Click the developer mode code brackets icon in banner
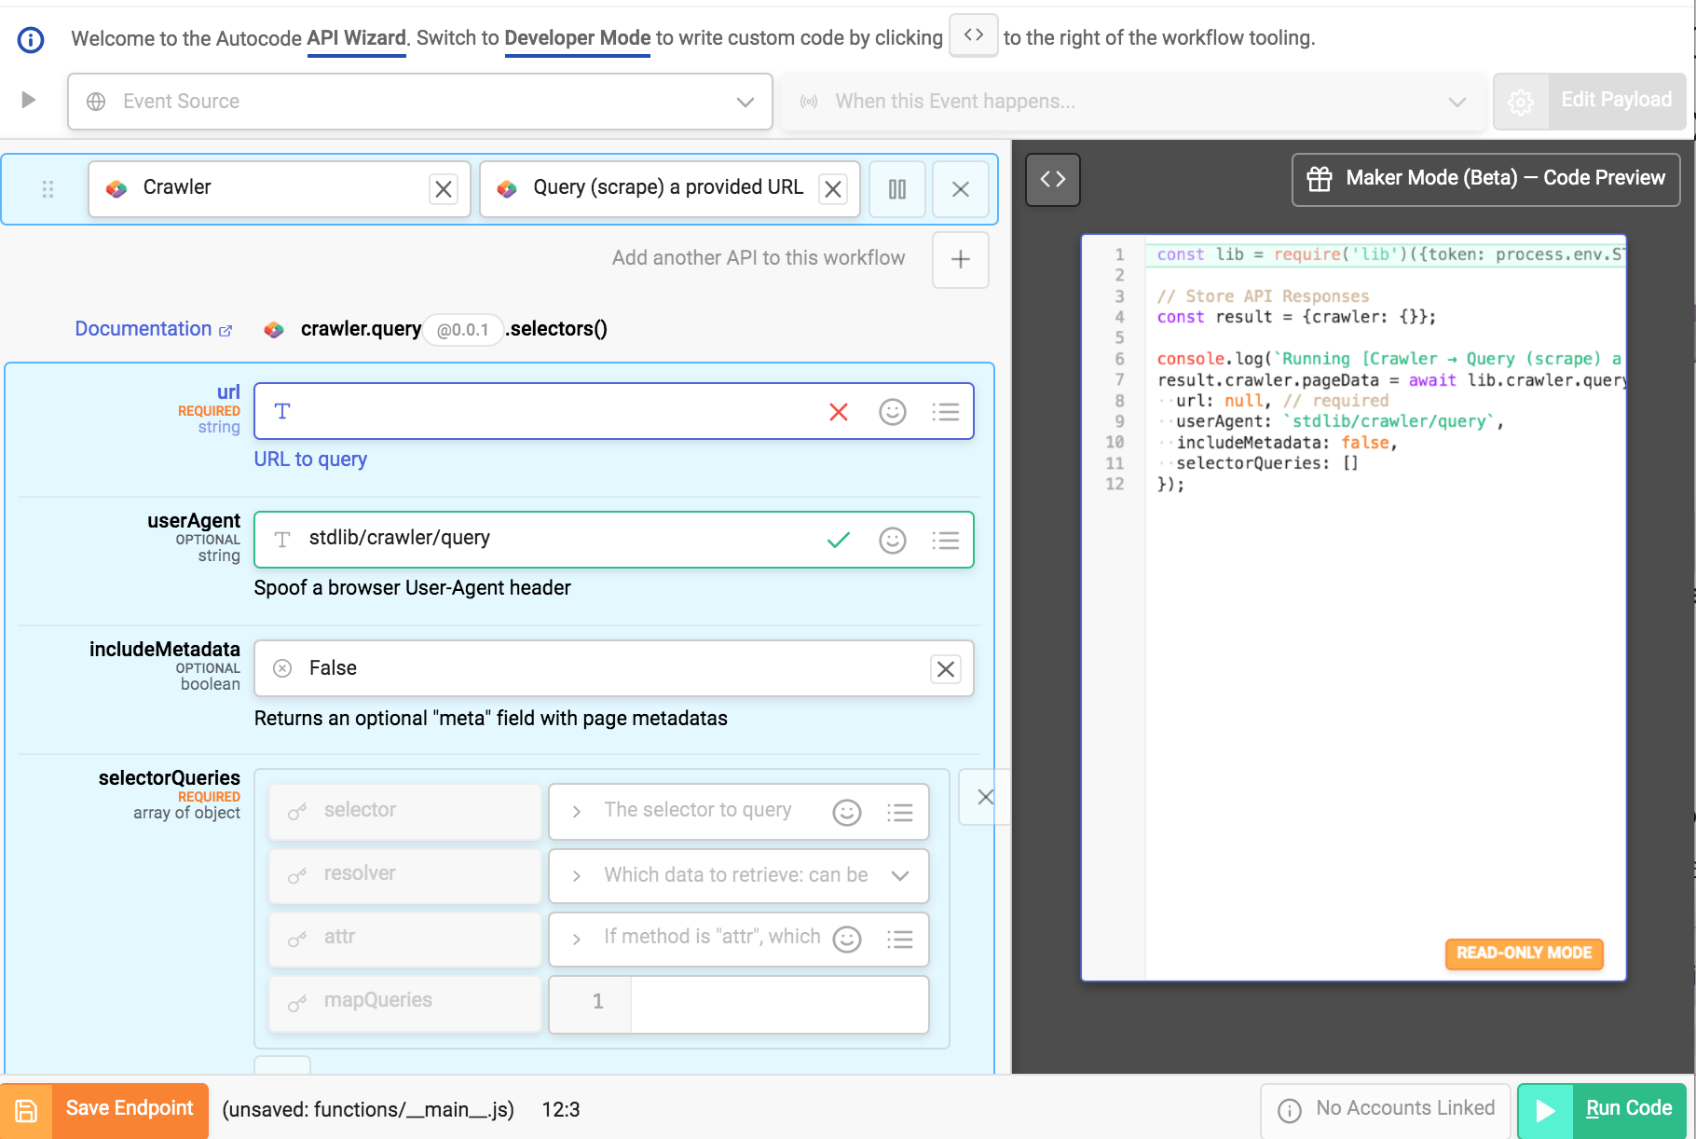Screen dimensions: 1696x1139 [974, 35]
